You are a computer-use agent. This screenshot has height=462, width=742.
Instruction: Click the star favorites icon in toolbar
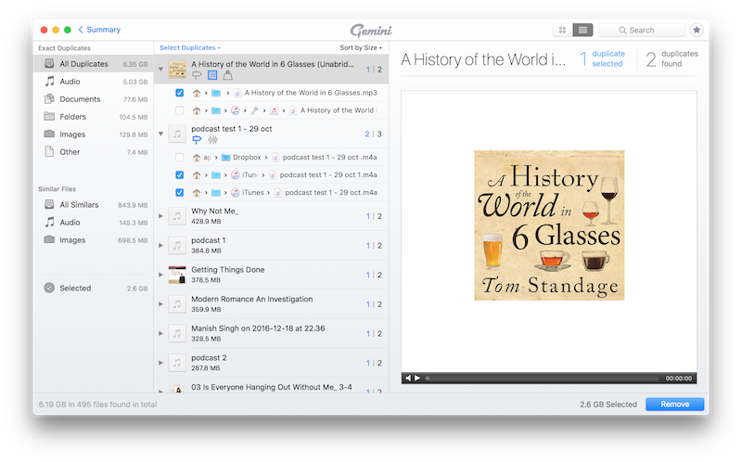point(697,30)
